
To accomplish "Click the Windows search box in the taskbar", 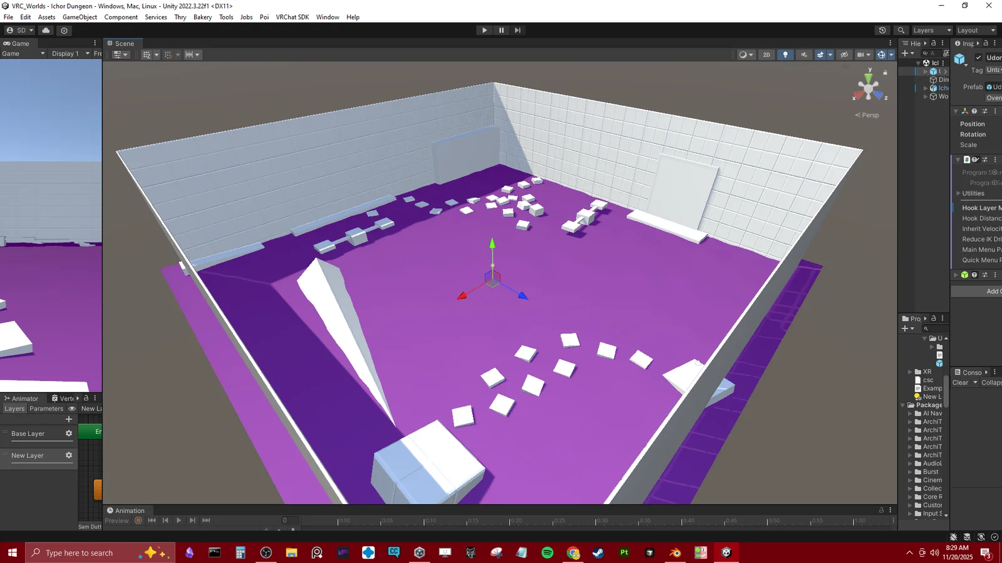I will 94,552.
